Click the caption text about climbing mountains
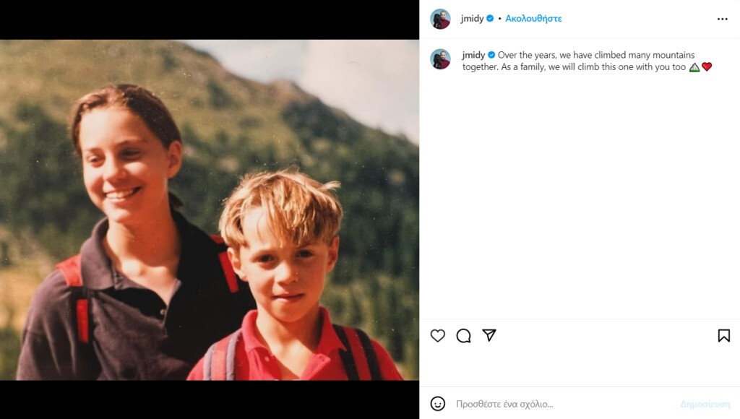Viewport: 740px width, 419px height. pos(579,61)
